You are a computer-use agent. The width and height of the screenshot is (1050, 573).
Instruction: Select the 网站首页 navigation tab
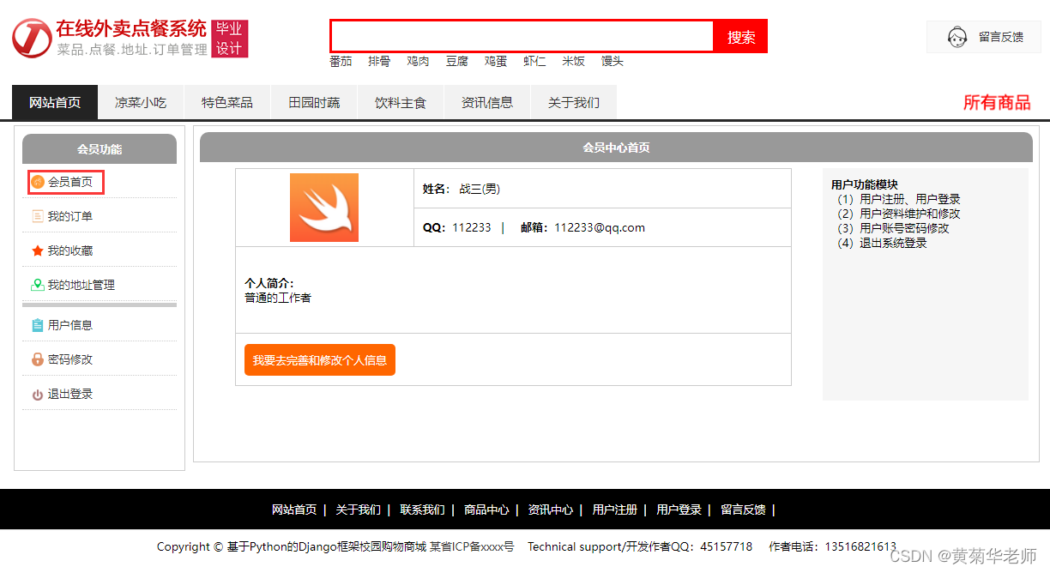point(55,102)
